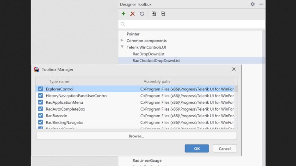
Task: Click the RadAutoCompleteBox assembly path cell
Action: pos(187,109)
